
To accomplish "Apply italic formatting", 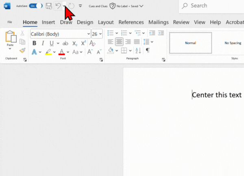I will pos(43,43).
